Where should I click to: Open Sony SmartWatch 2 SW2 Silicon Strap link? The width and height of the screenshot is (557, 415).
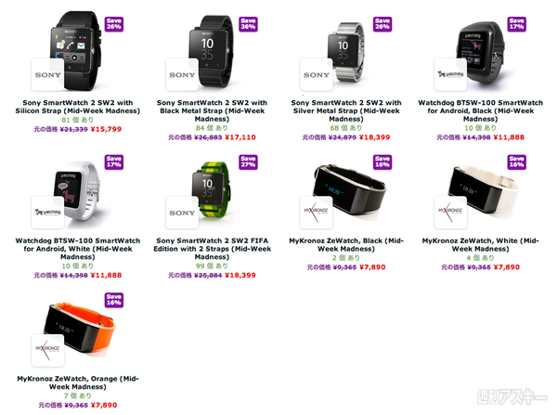click(77, 107)
